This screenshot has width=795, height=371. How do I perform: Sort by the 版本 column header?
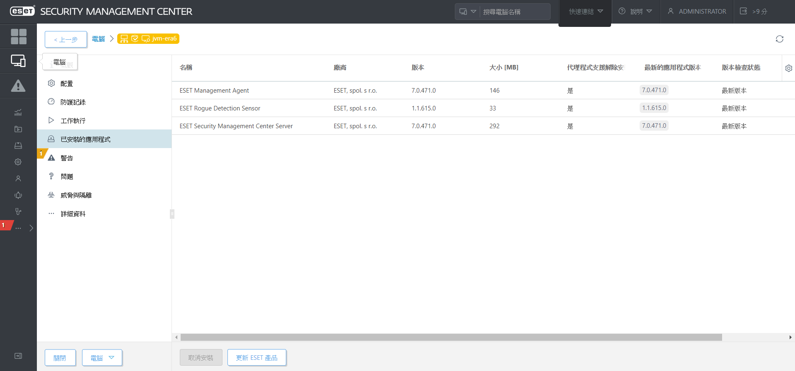click(x=418, y=67)
